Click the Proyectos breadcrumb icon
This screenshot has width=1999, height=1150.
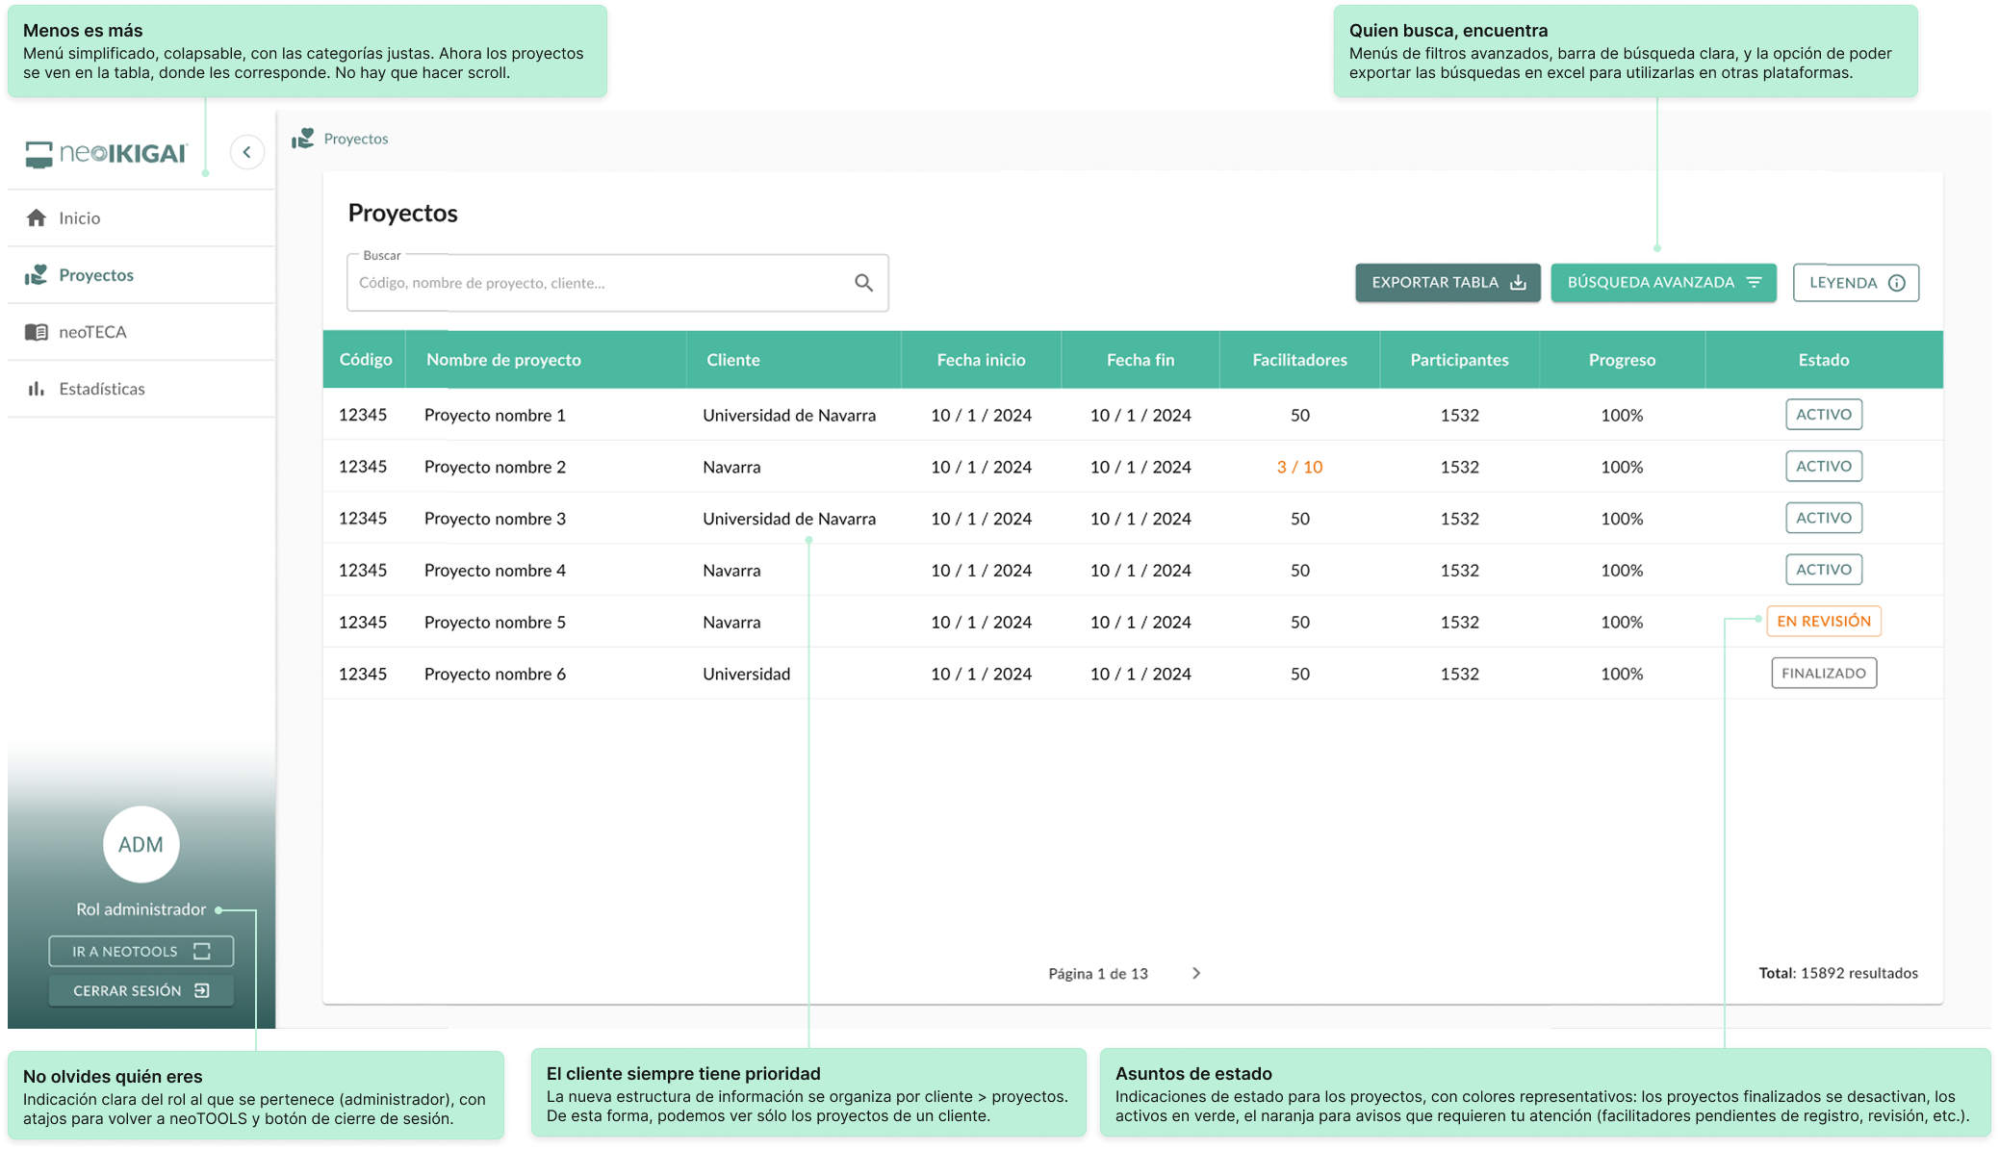[x=303, y=139]
